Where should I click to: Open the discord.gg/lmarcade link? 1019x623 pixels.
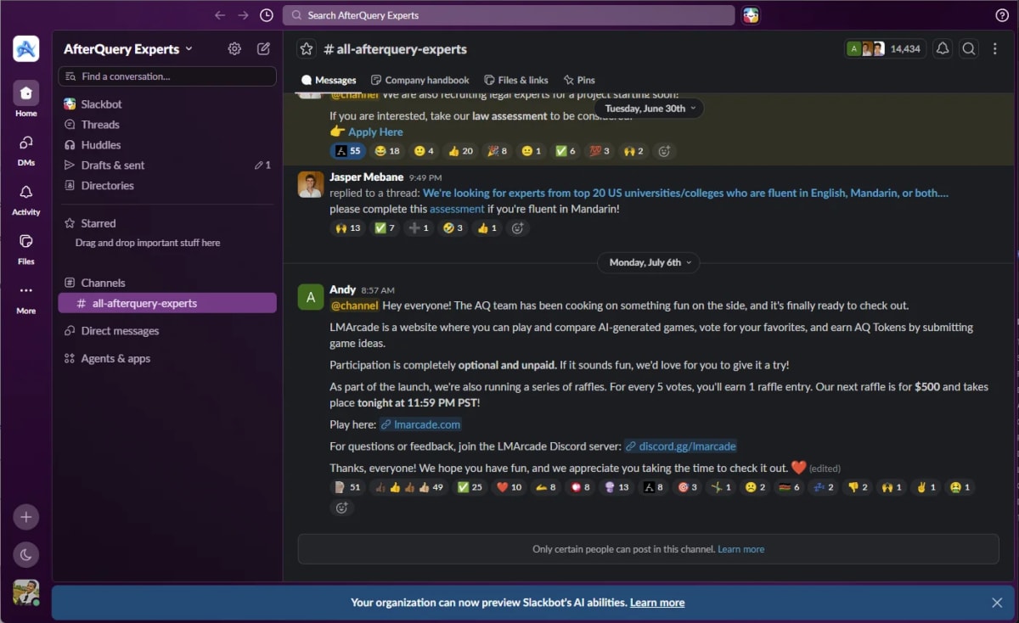[x=680, y=446]
